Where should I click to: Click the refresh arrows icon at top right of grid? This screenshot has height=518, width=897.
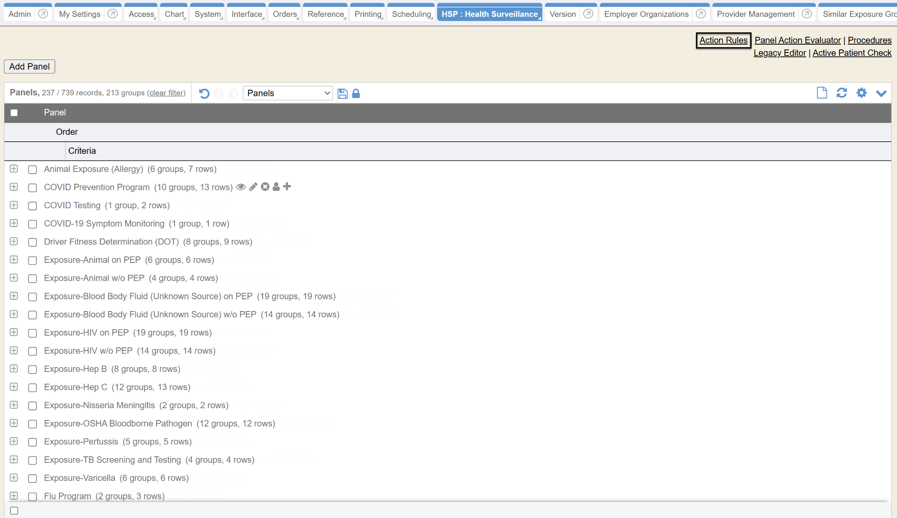pyautogui.click(x=841, y=93)
